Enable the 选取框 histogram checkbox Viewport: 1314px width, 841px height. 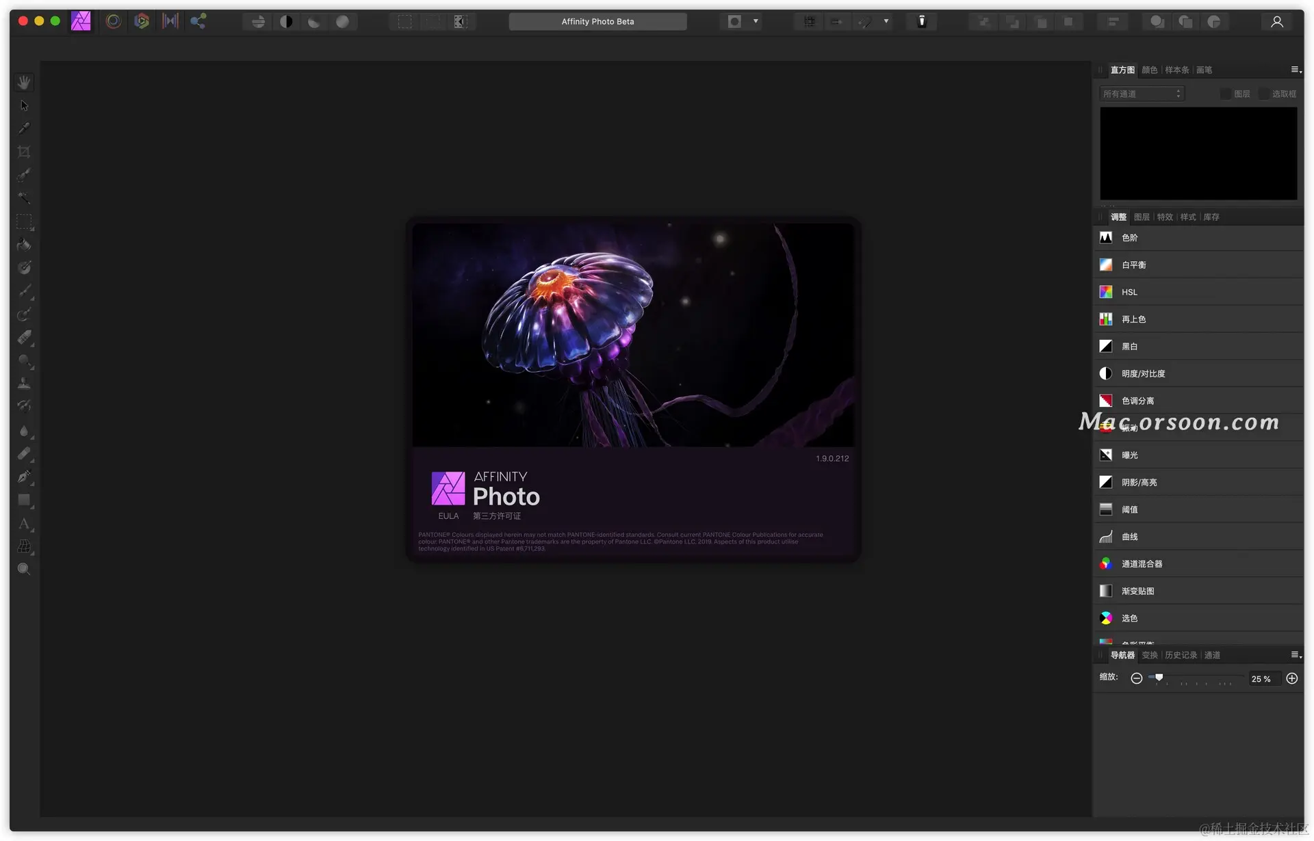(x=1264, y=94)
